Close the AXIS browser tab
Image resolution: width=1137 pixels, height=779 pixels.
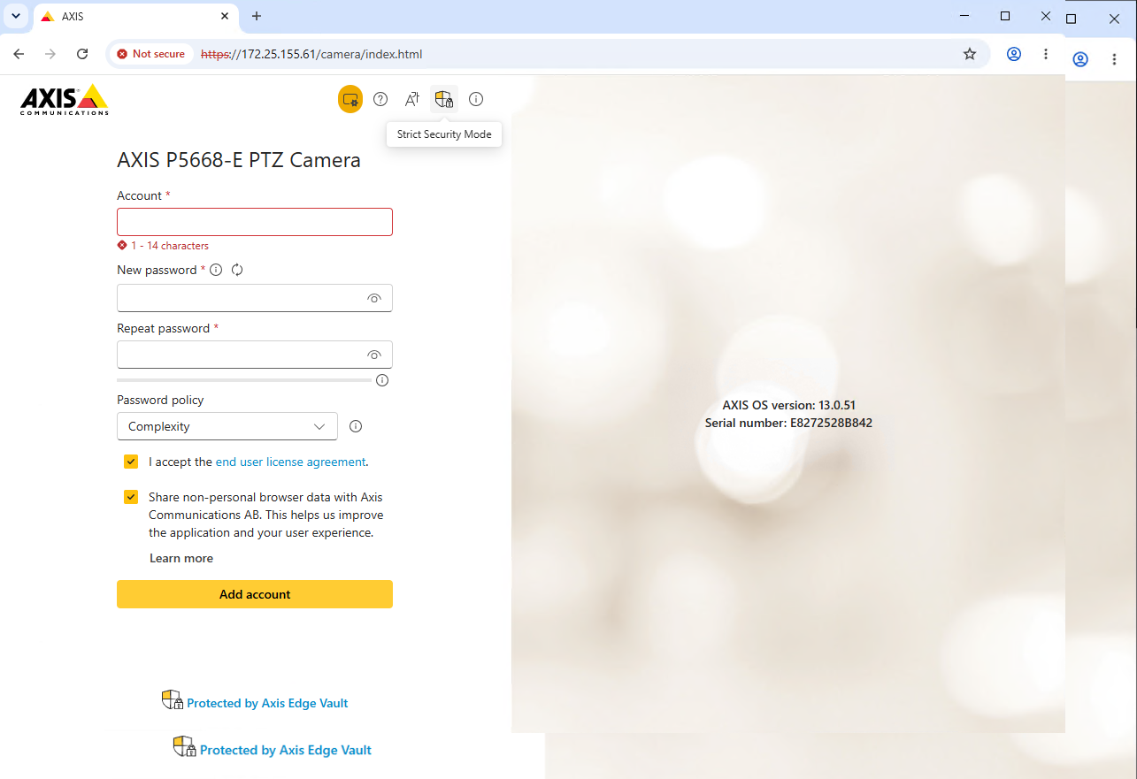pos(225,16)
